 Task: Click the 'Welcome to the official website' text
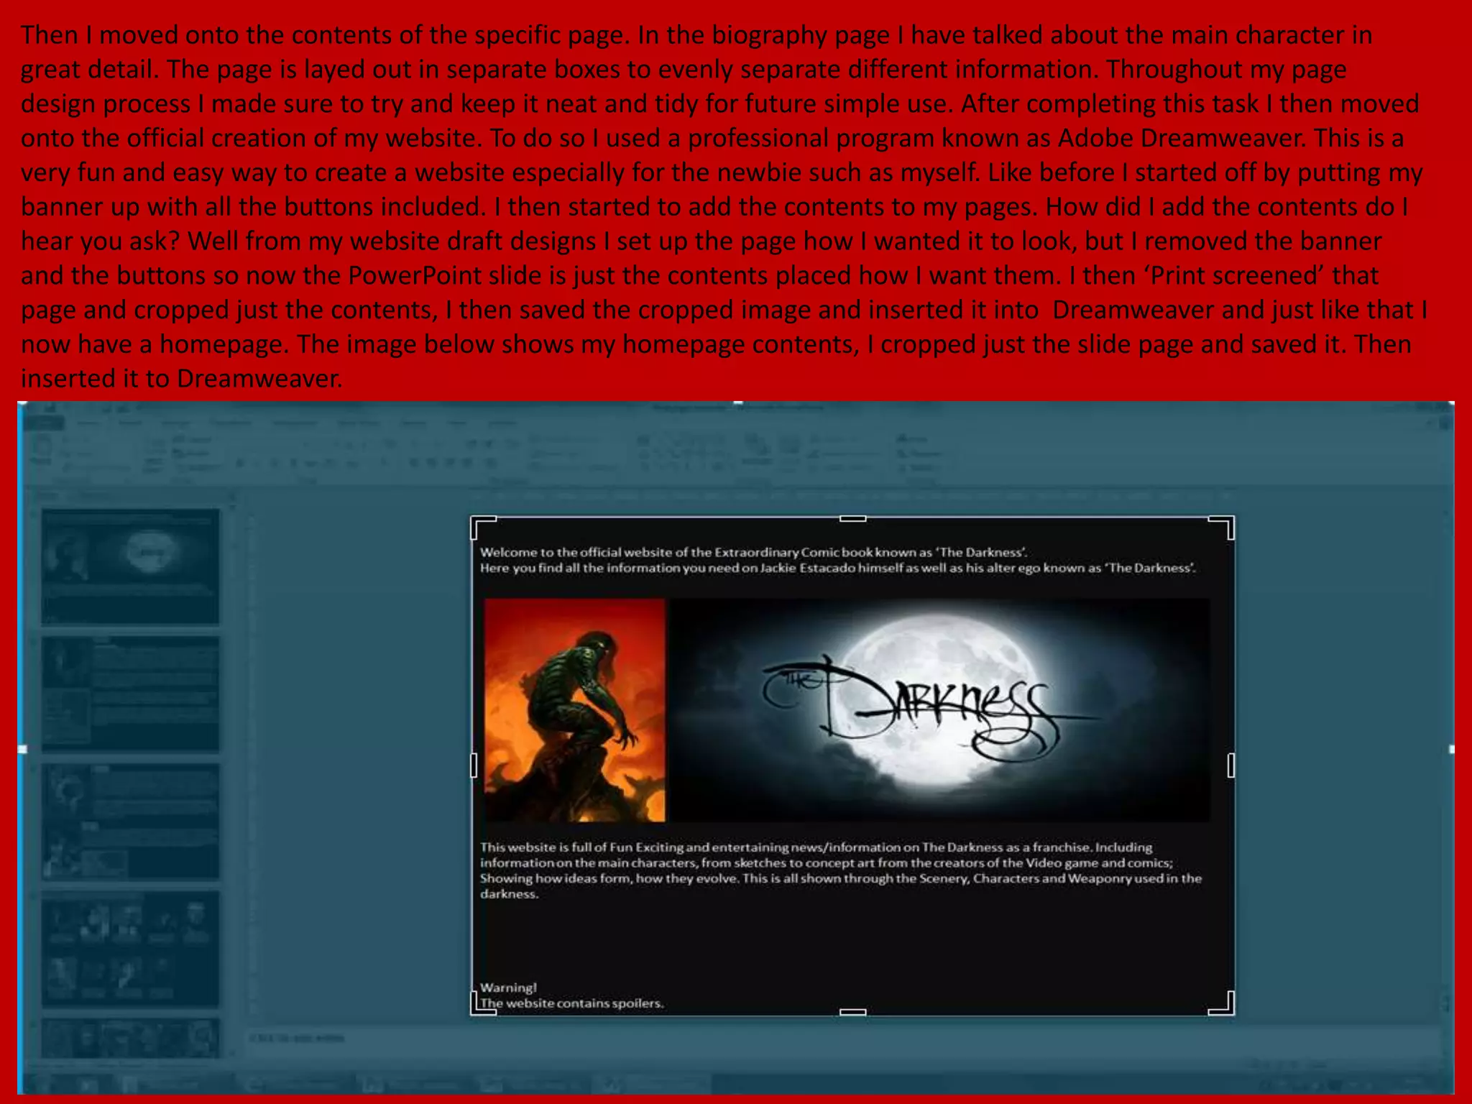point(753,552)
